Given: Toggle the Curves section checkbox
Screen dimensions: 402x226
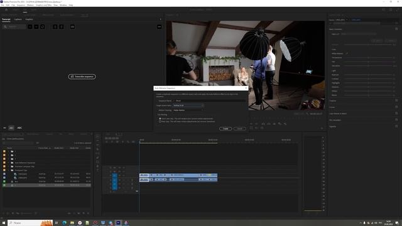Looking at the screenshot, I should (x=396, y=107).
